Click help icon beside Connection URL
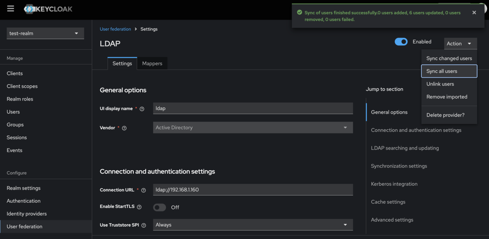Screen dimensions: 489x239 tap(143, 190)
